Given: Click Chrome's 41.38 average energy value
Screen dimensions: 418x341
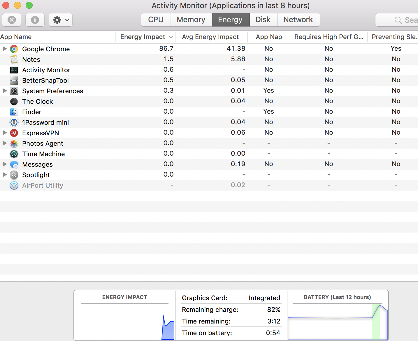Looking at the screenshot, I should tap(236, 48).
